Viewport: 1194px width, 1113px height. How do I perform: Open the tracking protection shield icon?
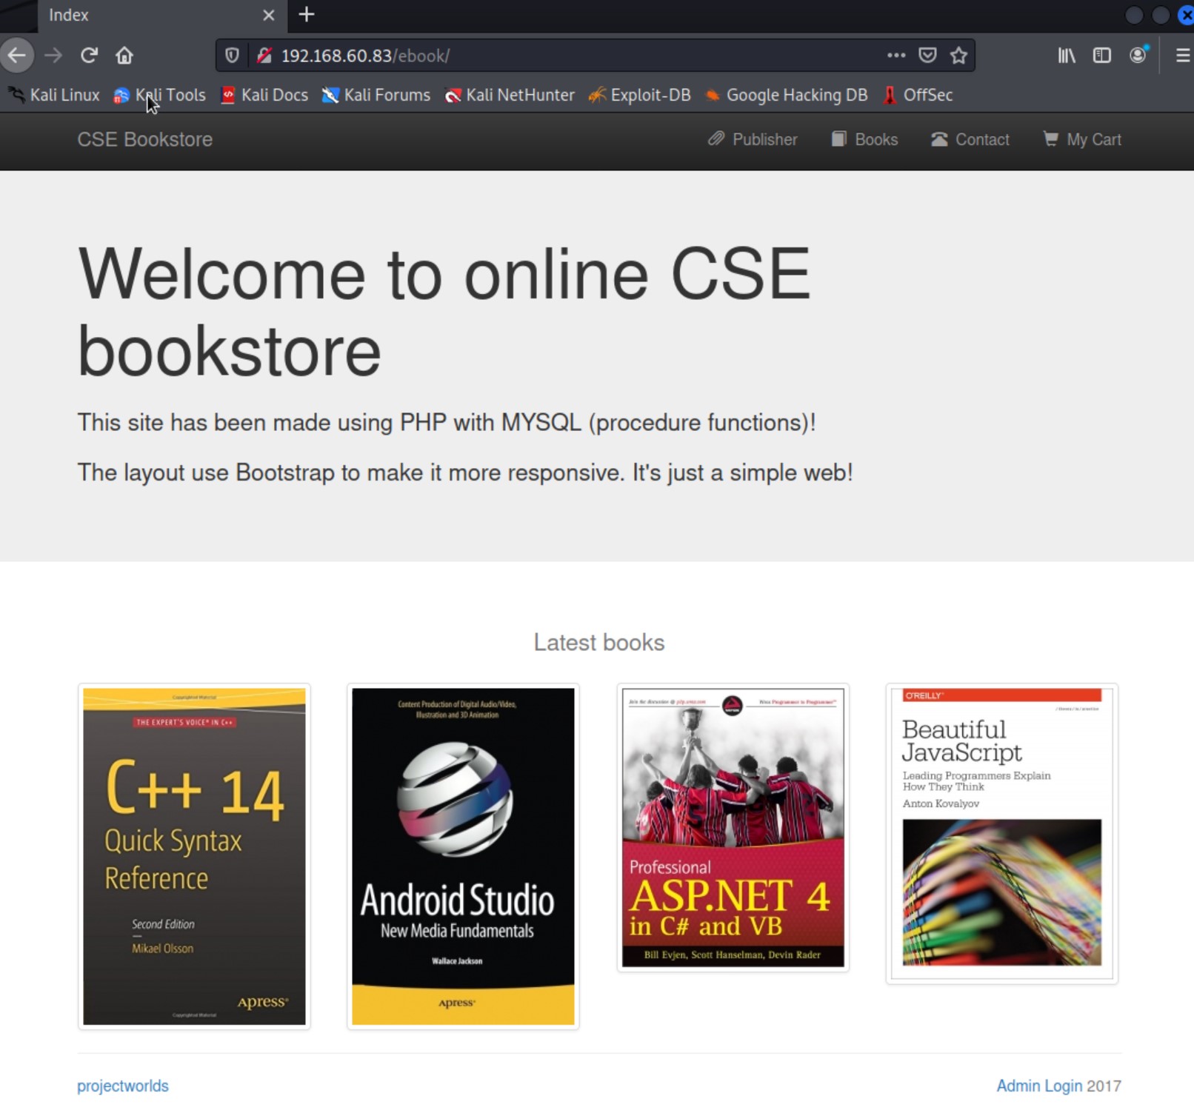pyautogui.click(x=232, y=56)
